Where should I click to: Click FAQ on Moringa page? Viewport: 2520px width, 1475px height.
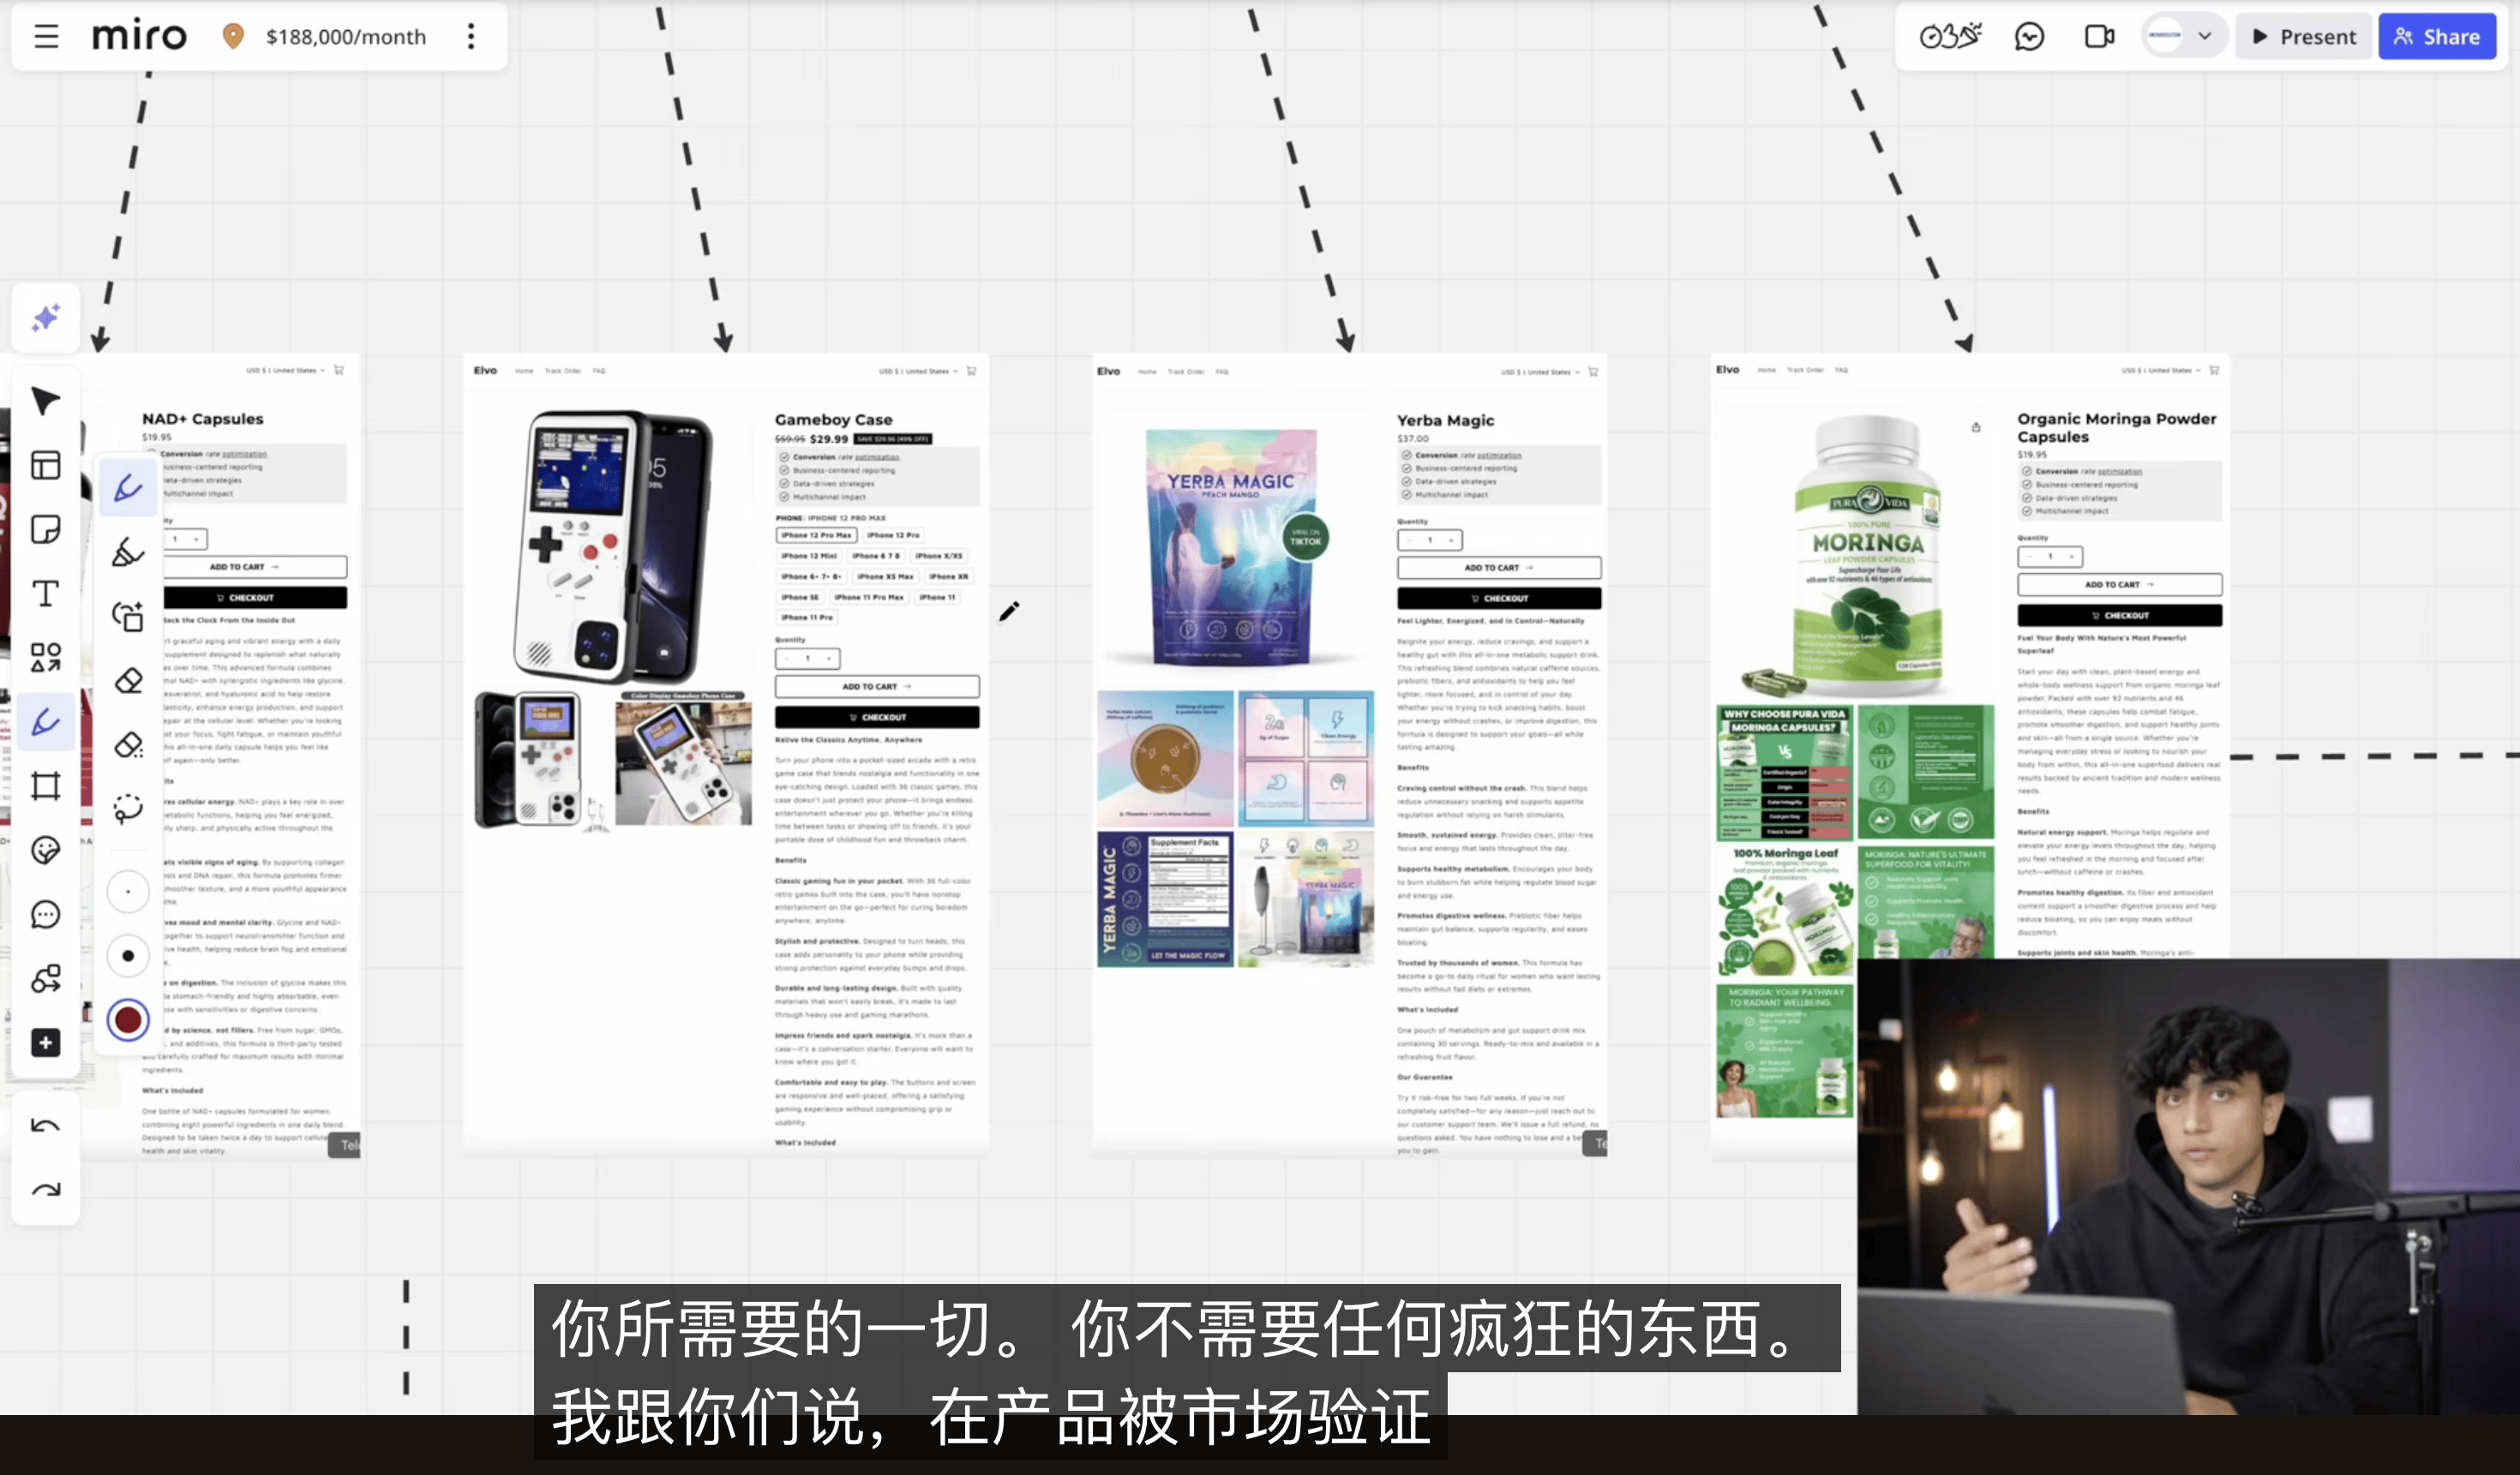click(x=1841, y=370)
